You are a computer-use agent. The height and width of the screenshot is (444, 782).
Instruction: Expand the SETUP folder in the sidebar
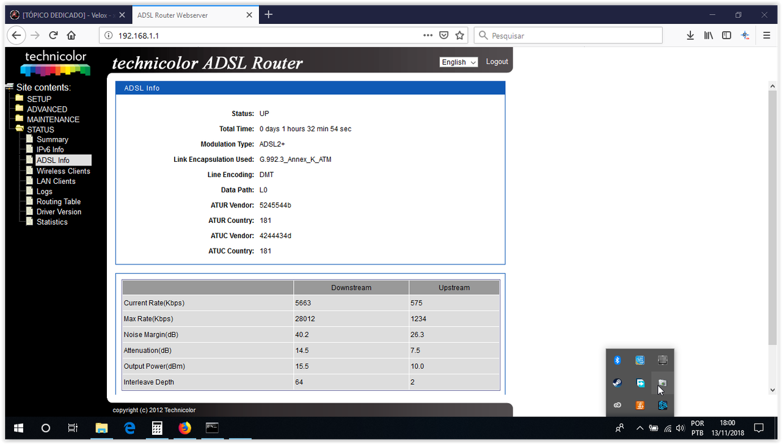pyautogui.click(x=38, y=98)
